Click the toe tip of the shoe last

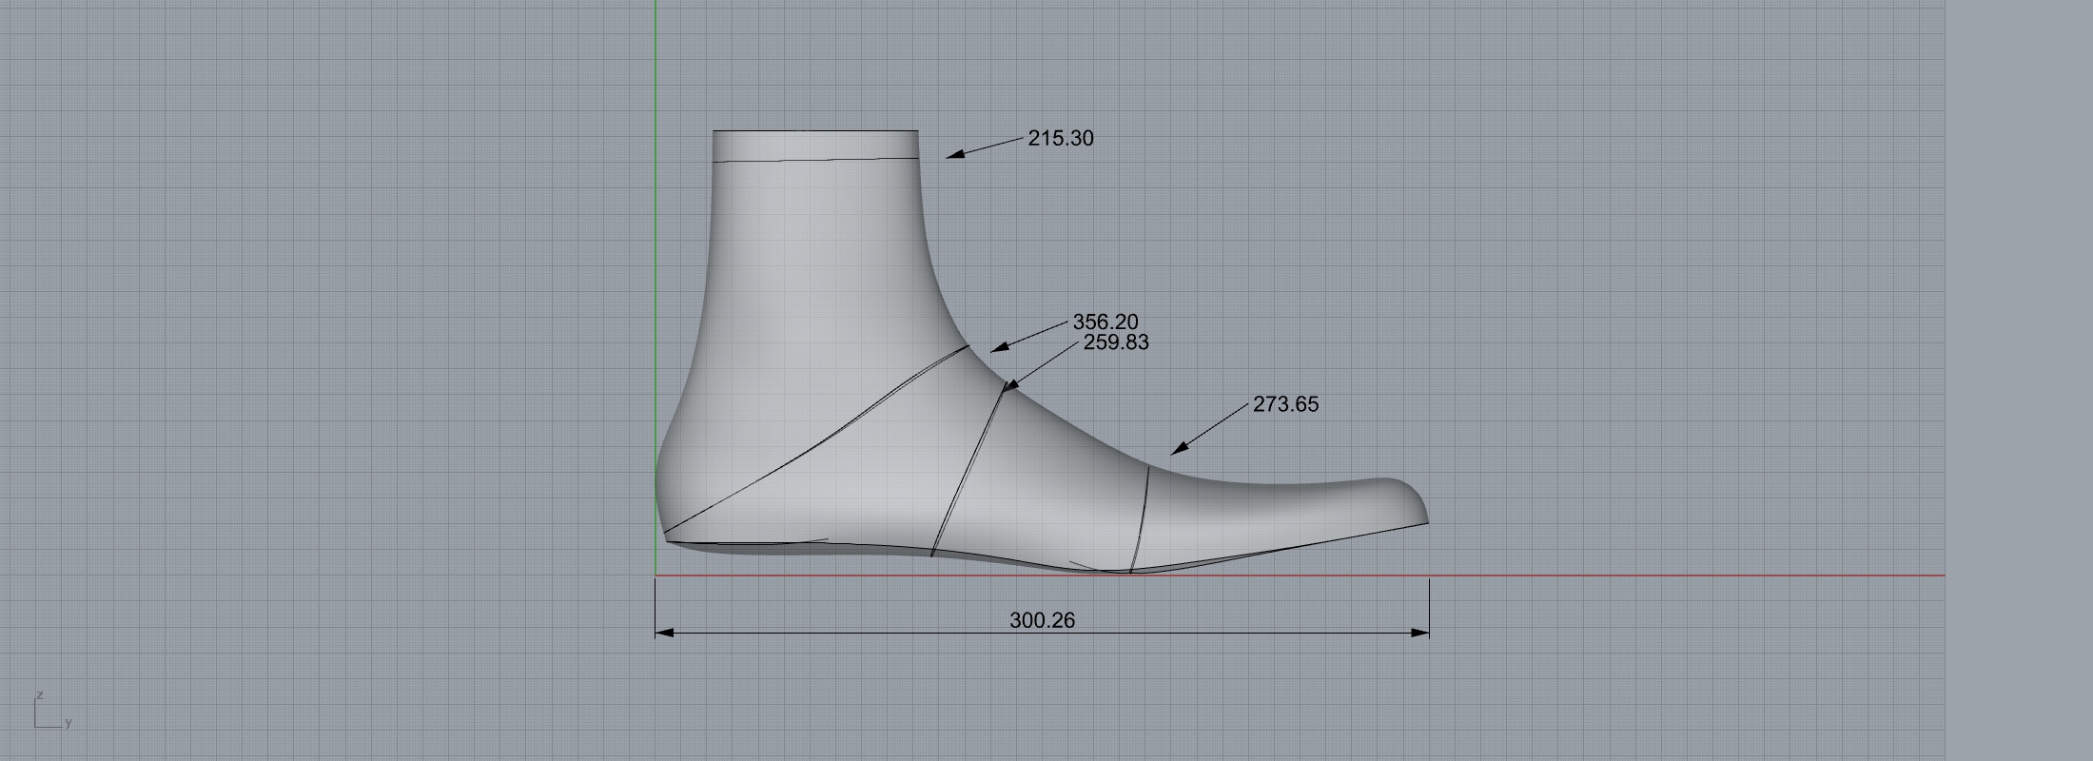tap(1426, 517)
